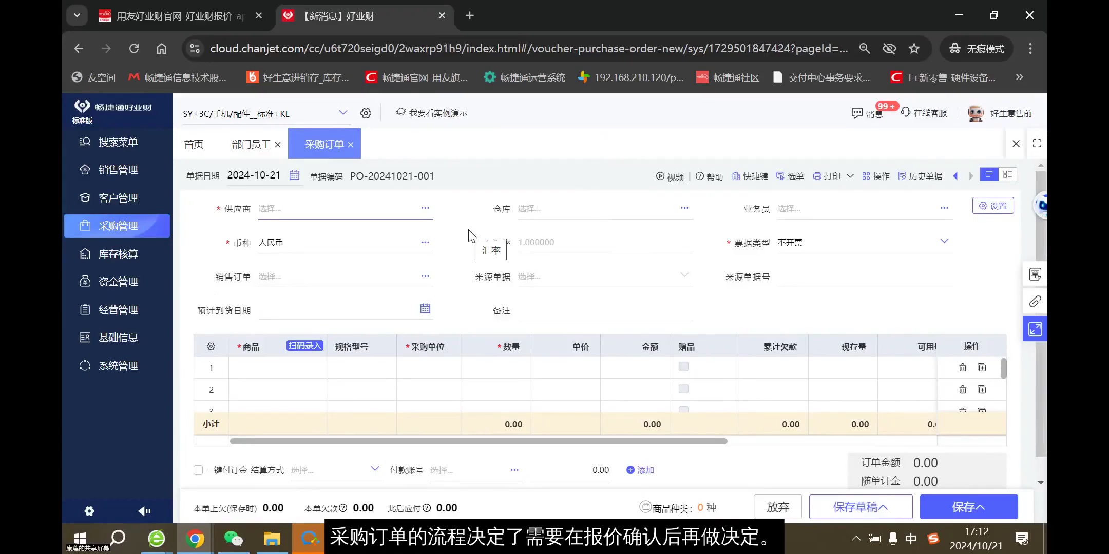This screenshot has width=1109, height=554.
Task: Enable 一键付订金 checkbox
Action: click(x=197, y=470)
